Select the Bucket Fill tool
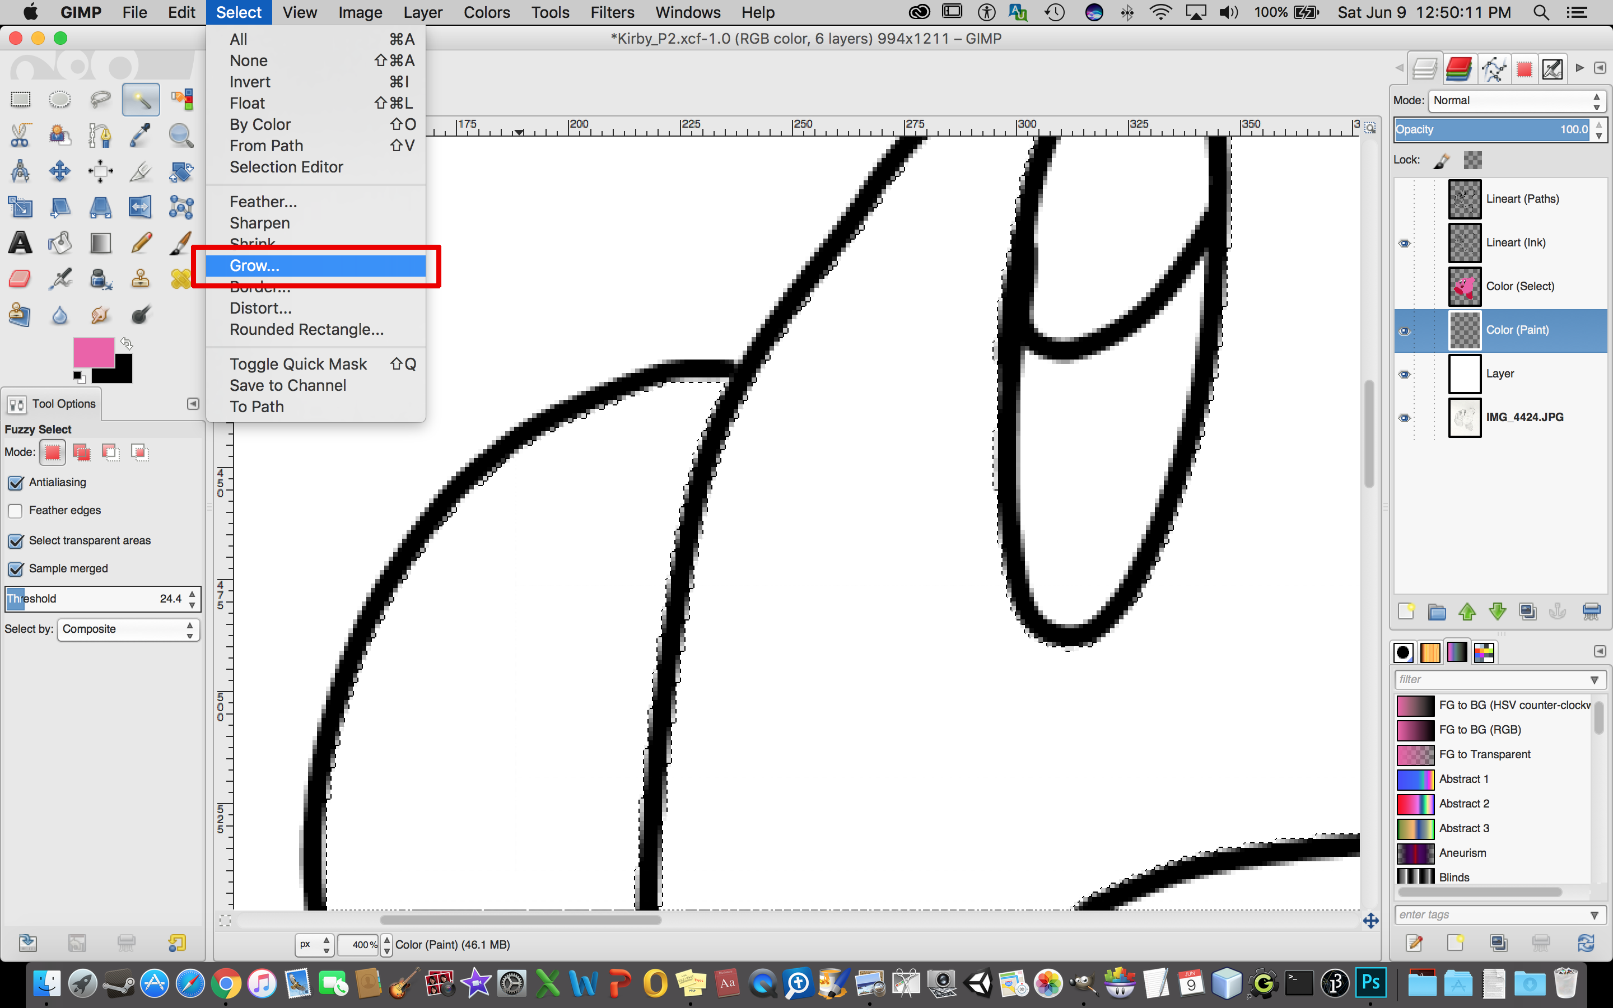Screen dimensions: 1613x1008 (x=60, y=242)
